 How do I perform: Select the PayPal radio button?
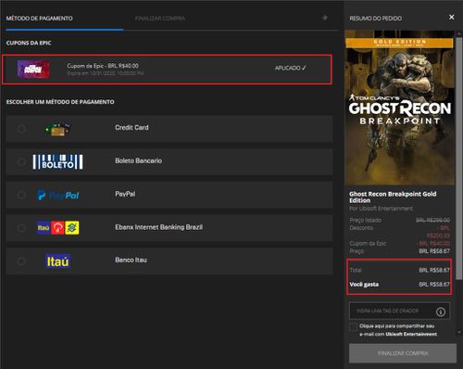pyautogui.click(x=21, y=195)
